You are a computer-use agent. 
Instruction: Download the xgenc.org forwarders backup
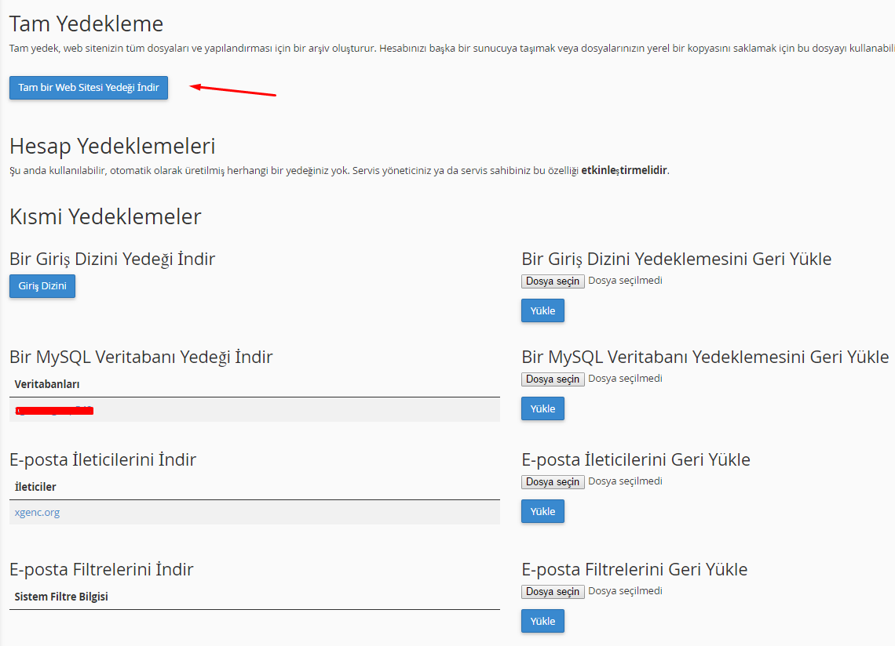(37, 513)
